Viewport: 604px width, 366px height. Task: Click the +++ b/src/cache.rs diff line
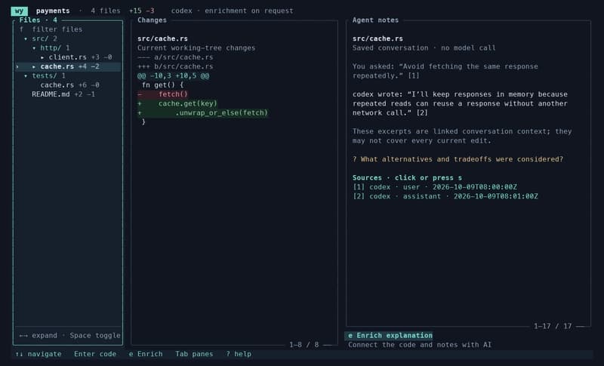175,66
